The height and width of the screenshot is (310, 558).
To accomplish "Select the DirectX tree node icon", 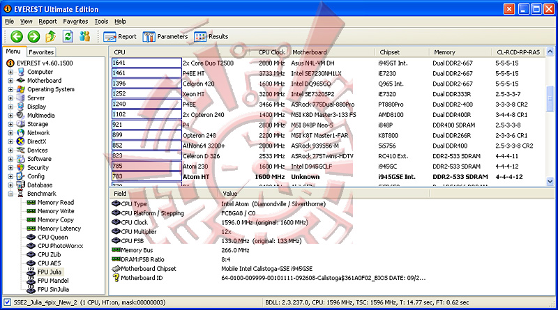I will coord(21,141).
